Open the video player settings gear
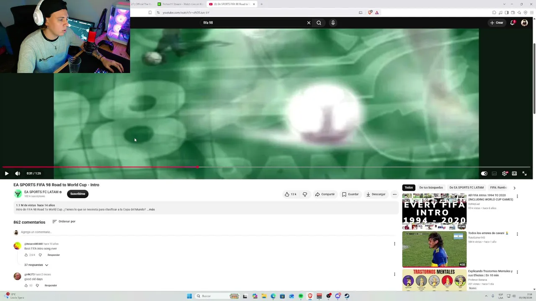536x301 pixels. 504,173
